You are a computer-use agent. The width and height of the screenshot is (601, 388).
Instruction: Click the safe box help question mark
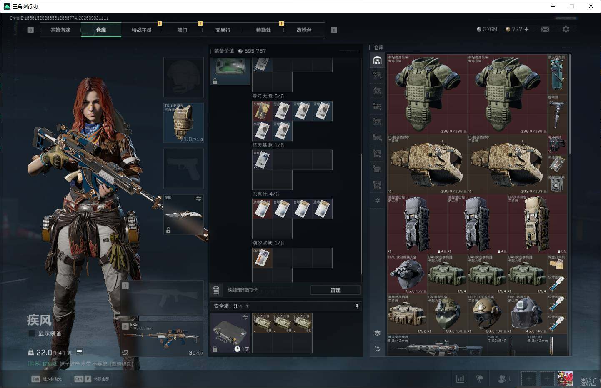click(x=248, y=306)
